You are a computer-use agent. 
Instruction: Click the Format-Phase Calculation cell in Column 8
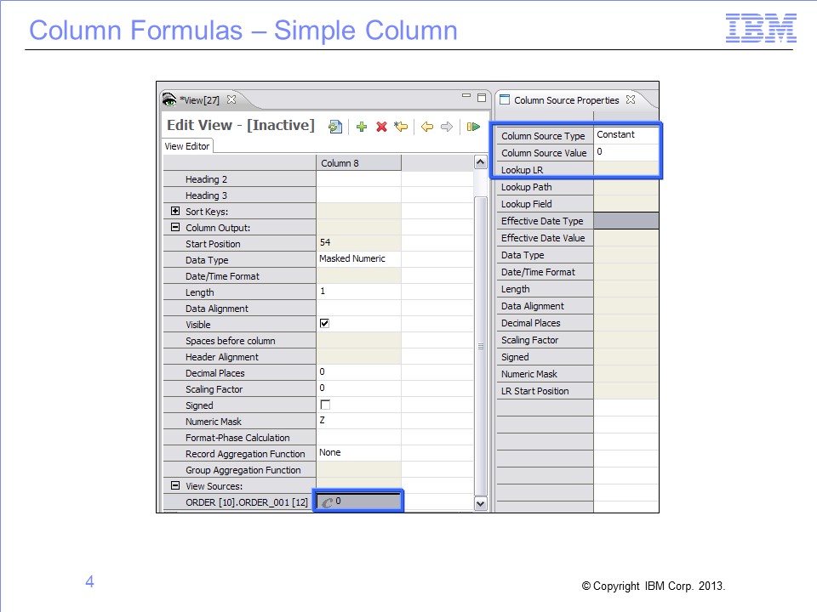pyautogui.click(x=358, y=437)
